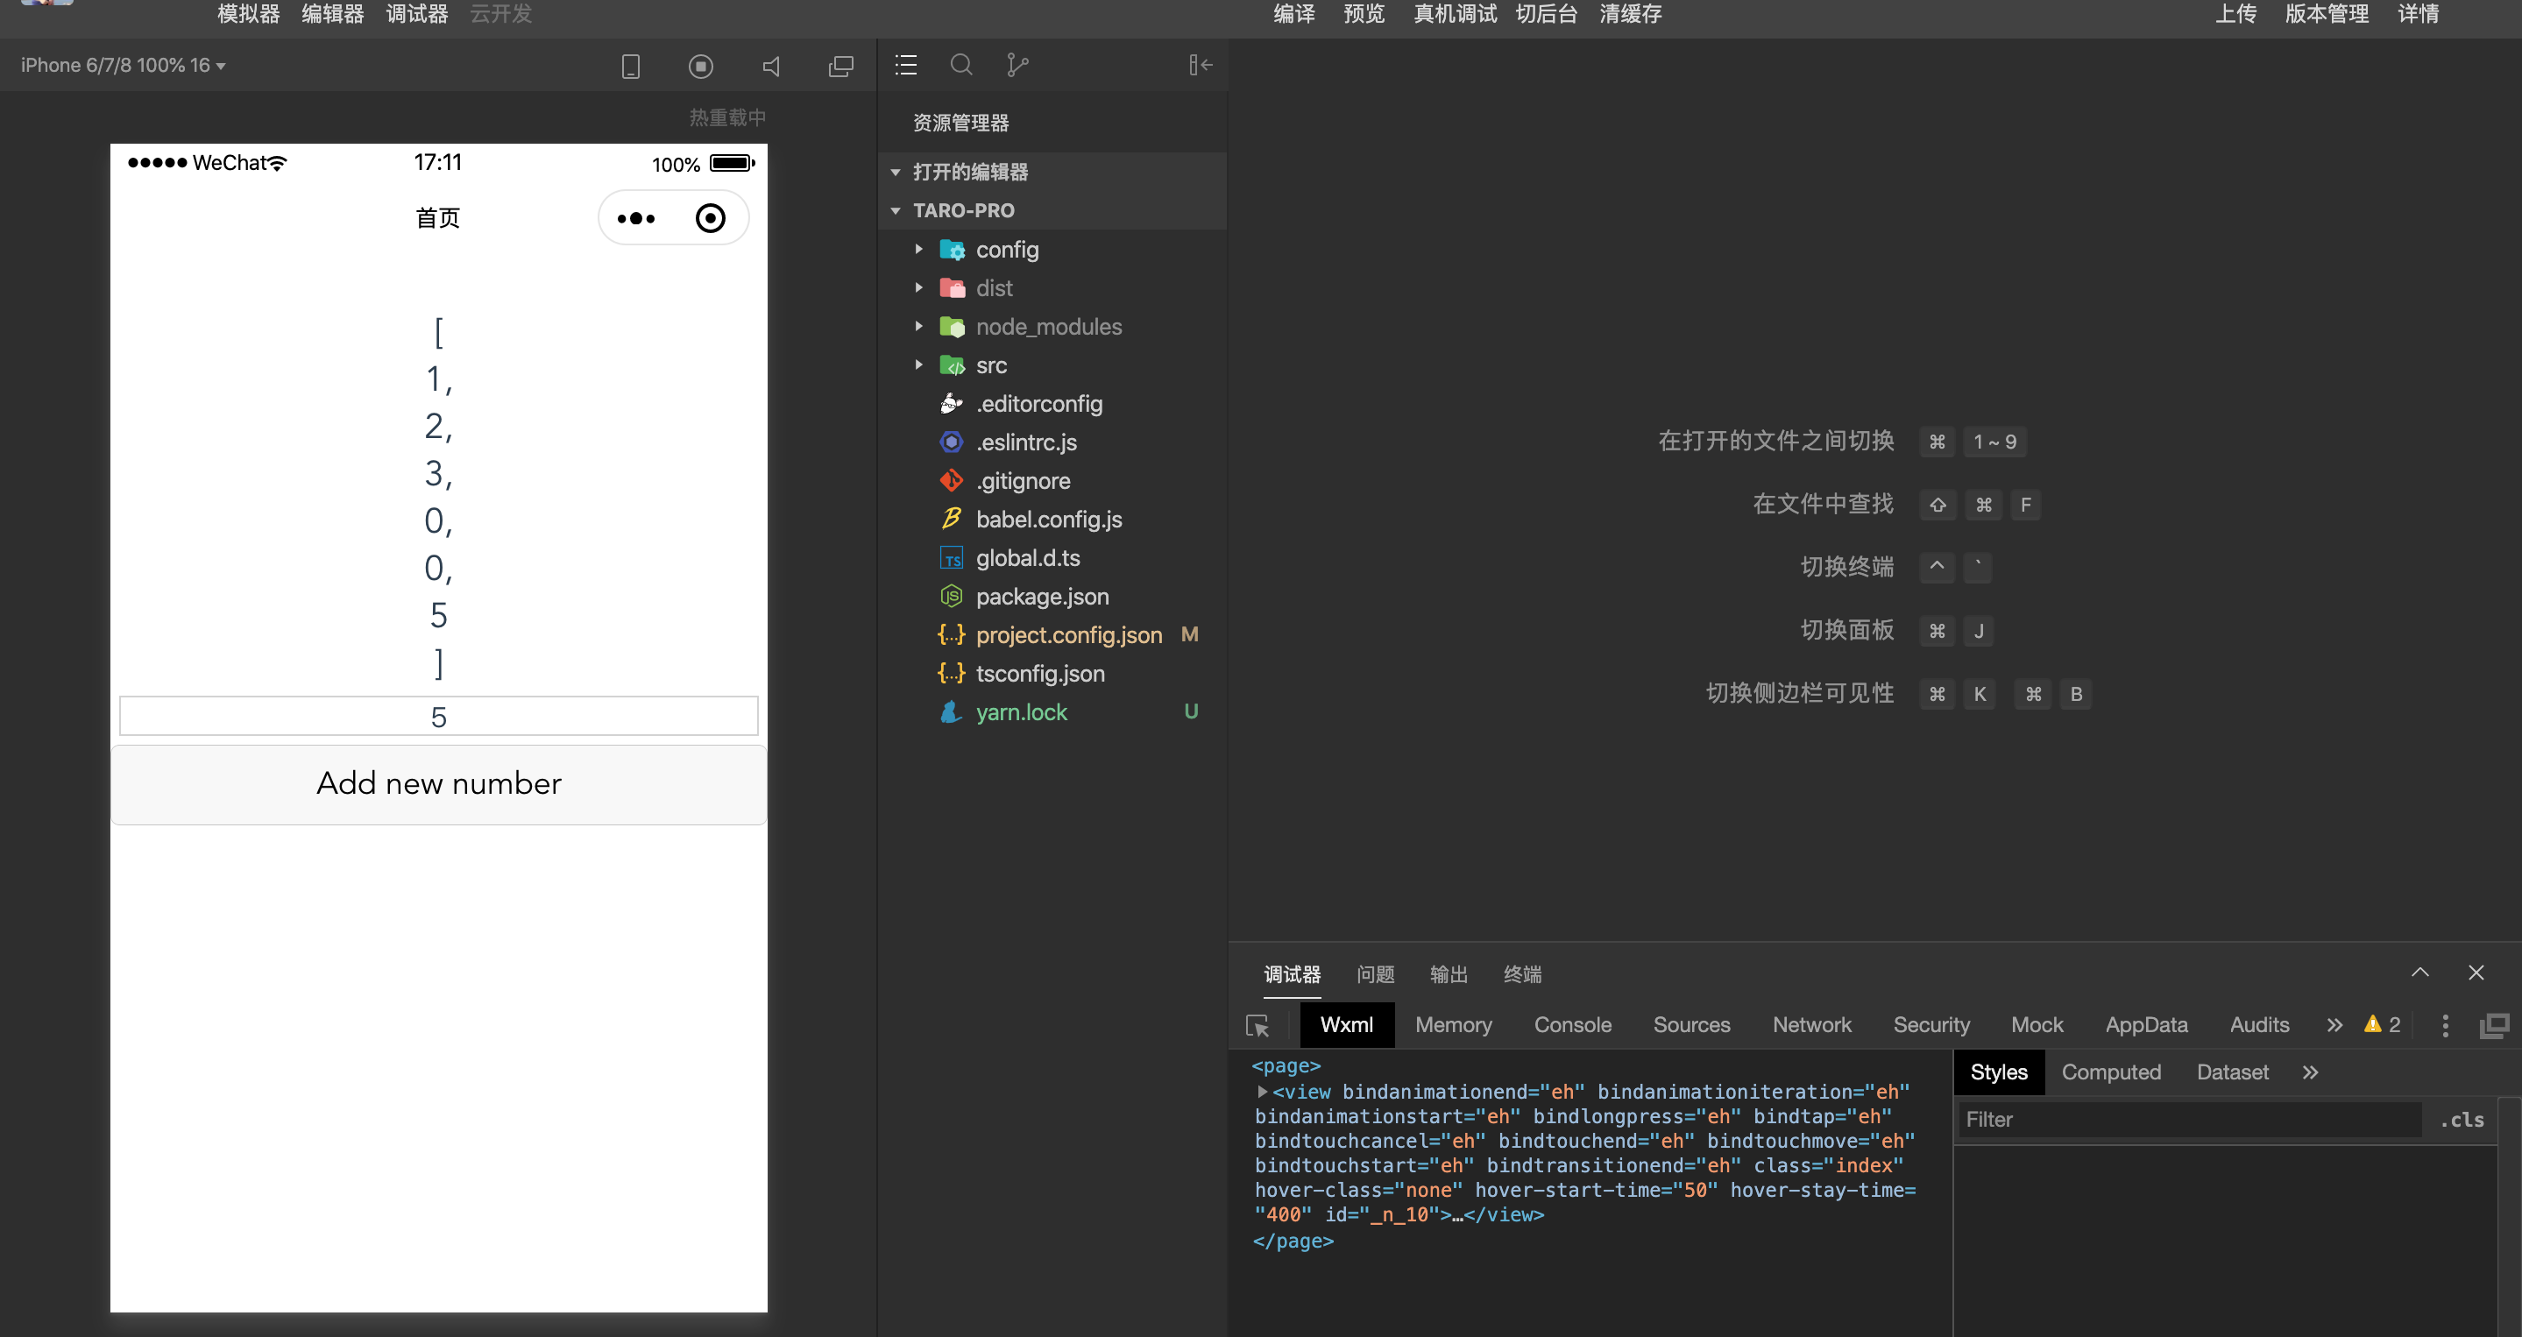2522x1337 pixels.
Task: Click the Styles Filter input field
Action: 2188,1120
